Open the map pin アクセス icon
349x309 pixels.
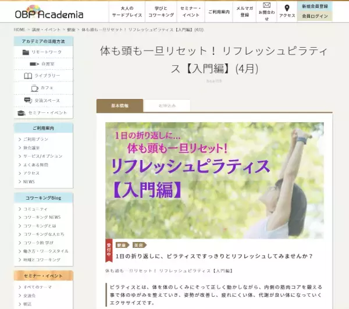click(x=287, y=12)
